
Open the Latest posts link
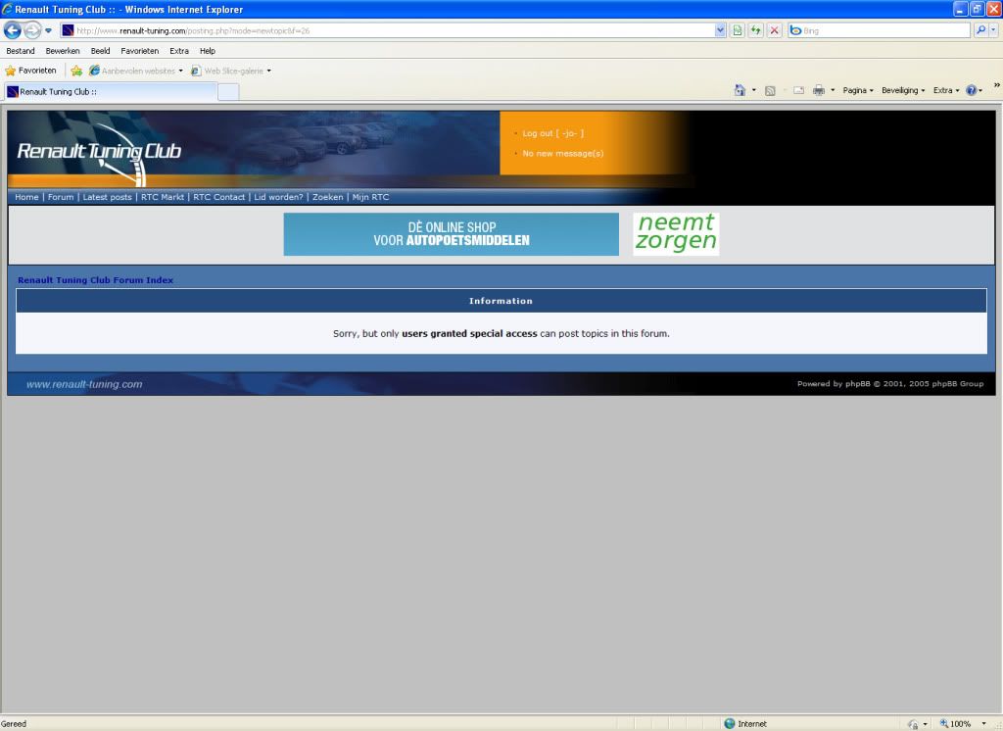(108, 197)
